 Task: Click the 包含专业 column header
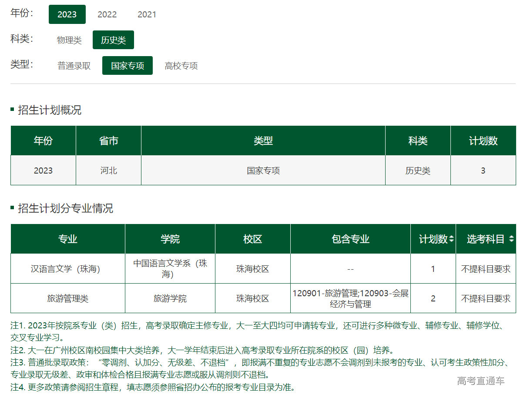coord(350,239)
